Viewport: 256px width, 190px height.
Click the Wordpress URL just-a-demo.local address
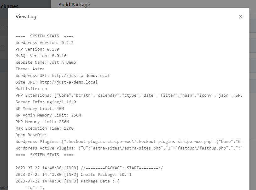pos(81,75)
